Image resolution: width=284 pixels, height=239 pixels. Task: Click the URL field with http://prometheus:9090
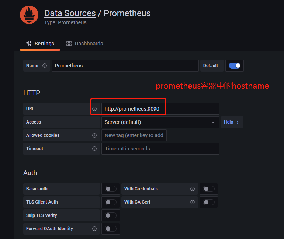[x=160, y=109]
